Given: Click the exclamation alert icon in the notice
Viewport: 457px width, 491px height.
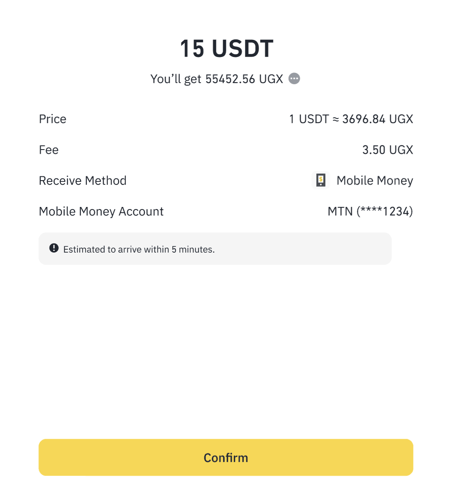Looking at the screenshot, I should (54, 248).
